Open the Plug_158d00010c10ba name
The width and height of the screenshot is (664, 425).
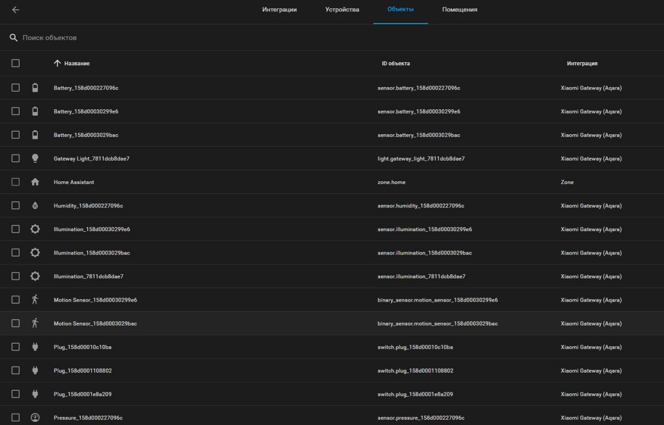point(82,347)
